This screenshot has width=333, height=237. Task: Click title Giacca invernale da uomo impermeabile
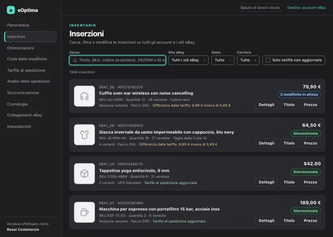pyautogui.click(x=166, y=132)
